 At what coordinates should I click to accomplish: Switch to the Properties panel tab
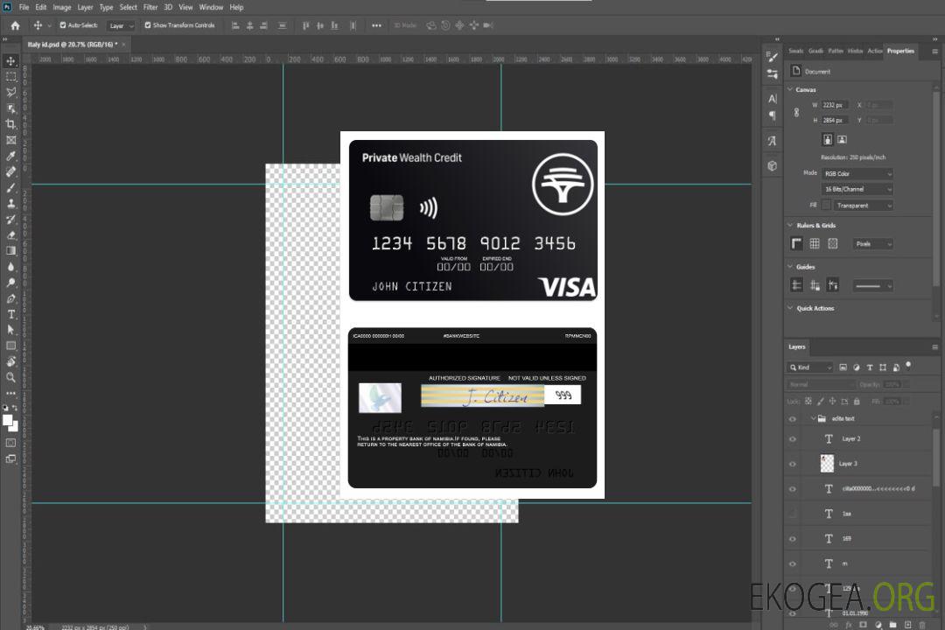(900, 51)
